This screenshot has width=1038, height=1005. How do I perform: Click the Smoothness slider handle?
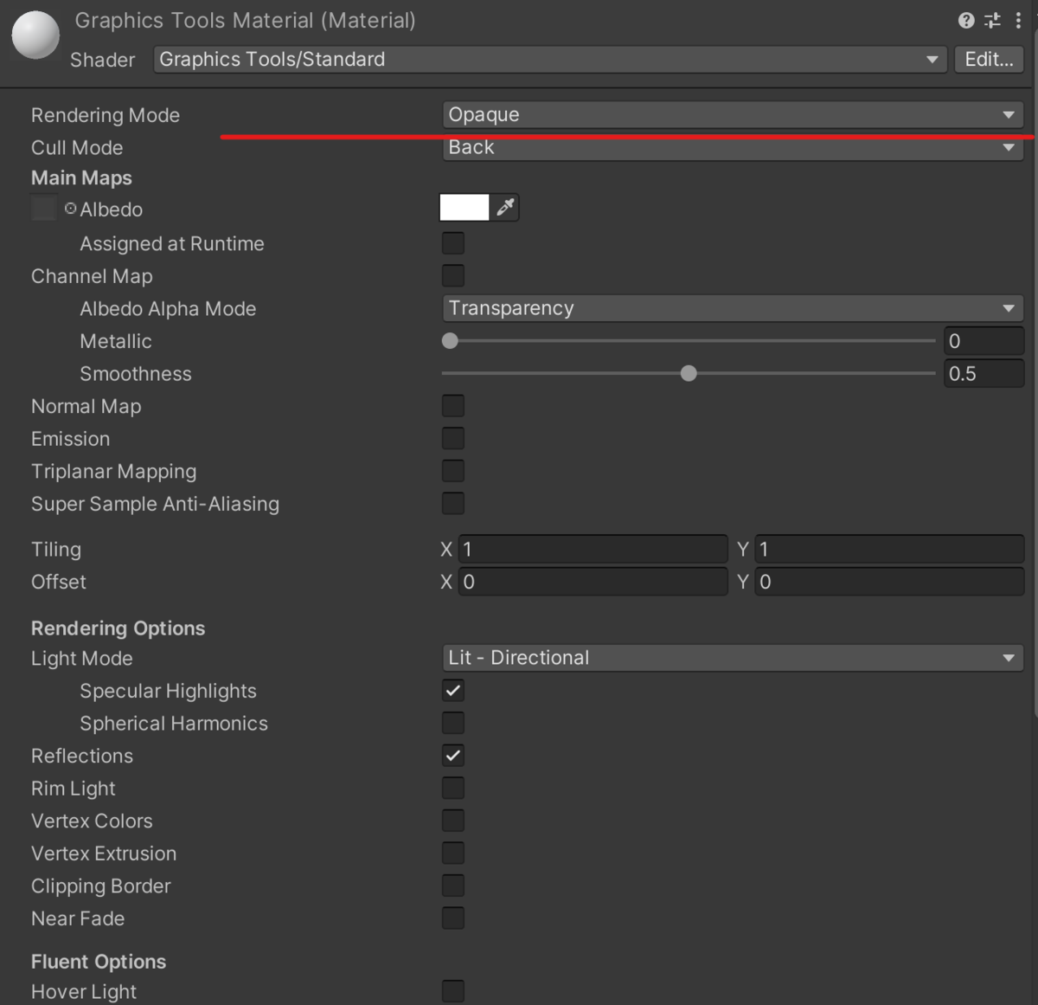[x=689, y=373]
